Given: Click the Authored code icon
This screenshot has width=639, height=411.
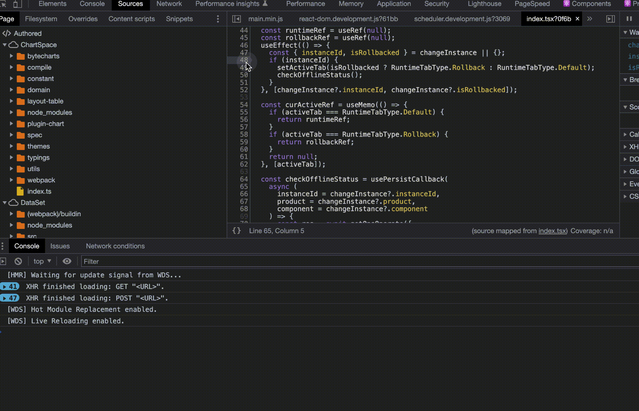Looking at the screenshot, I should point(6,33).
